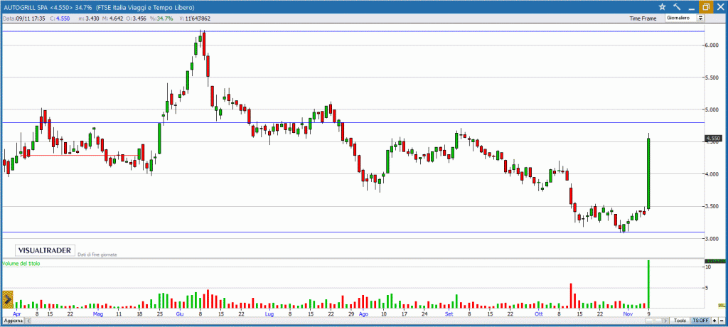The width and height of the screenshot is (728, 327).
Task: Click the scrollbar left arrow
Action: pos(28,321)
